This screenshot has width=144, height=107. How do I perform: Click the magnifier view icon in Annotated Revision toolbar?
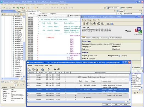[49, 69]
